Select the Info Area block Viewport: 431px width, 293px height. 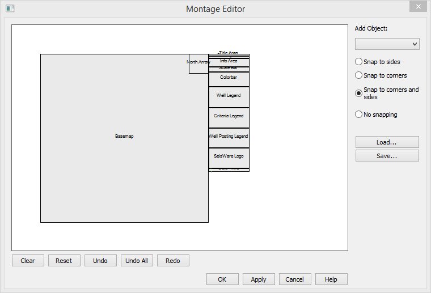click(229, 61)
